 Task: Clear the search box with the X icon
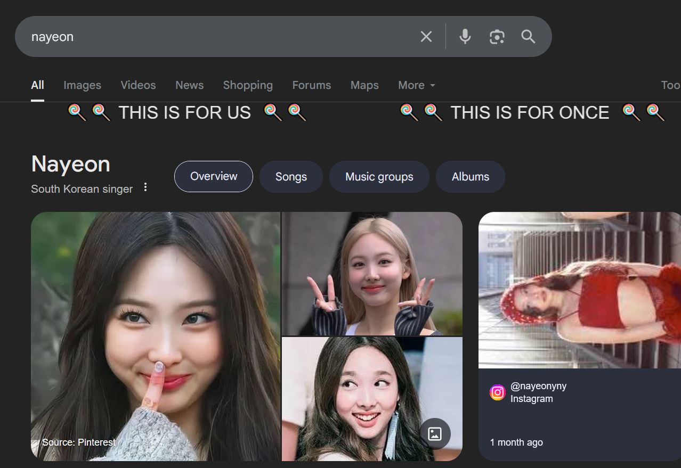[426, 37]
